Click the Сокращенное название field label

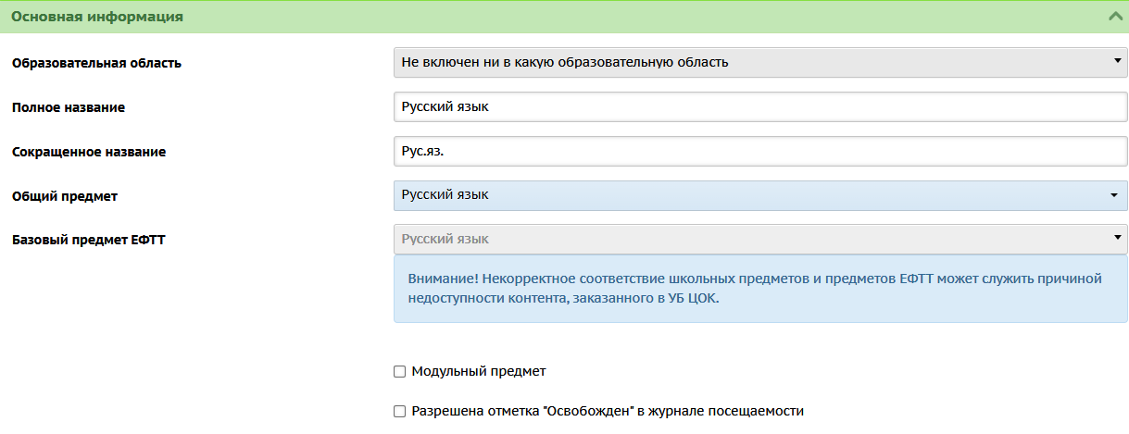89,152
